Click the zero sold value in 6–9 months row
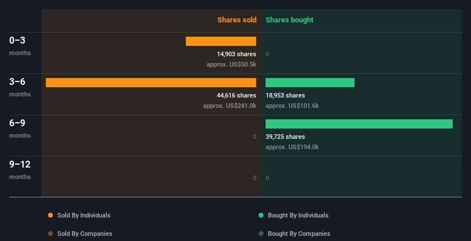Viewport: 471px width, 241px height. 254,137
